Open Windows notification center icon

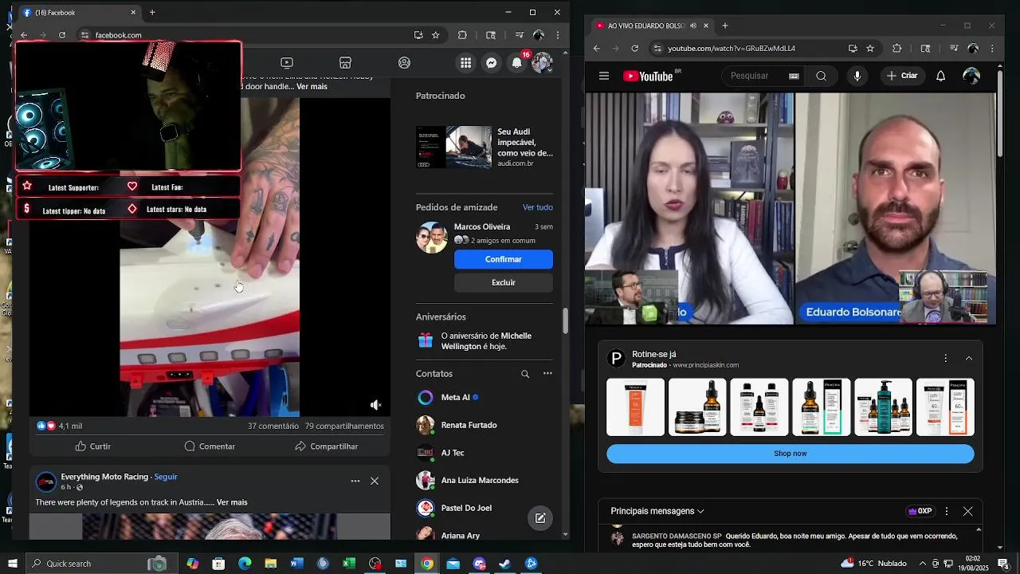1004,564
